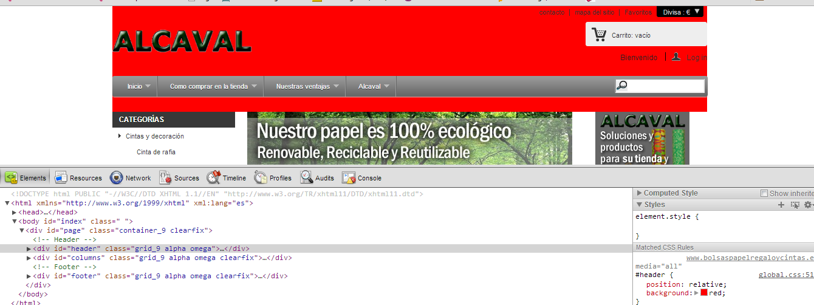The height and width of the screenshot is (305, 814).
Task: Open the Inicio menu
Action: [135, 86]
